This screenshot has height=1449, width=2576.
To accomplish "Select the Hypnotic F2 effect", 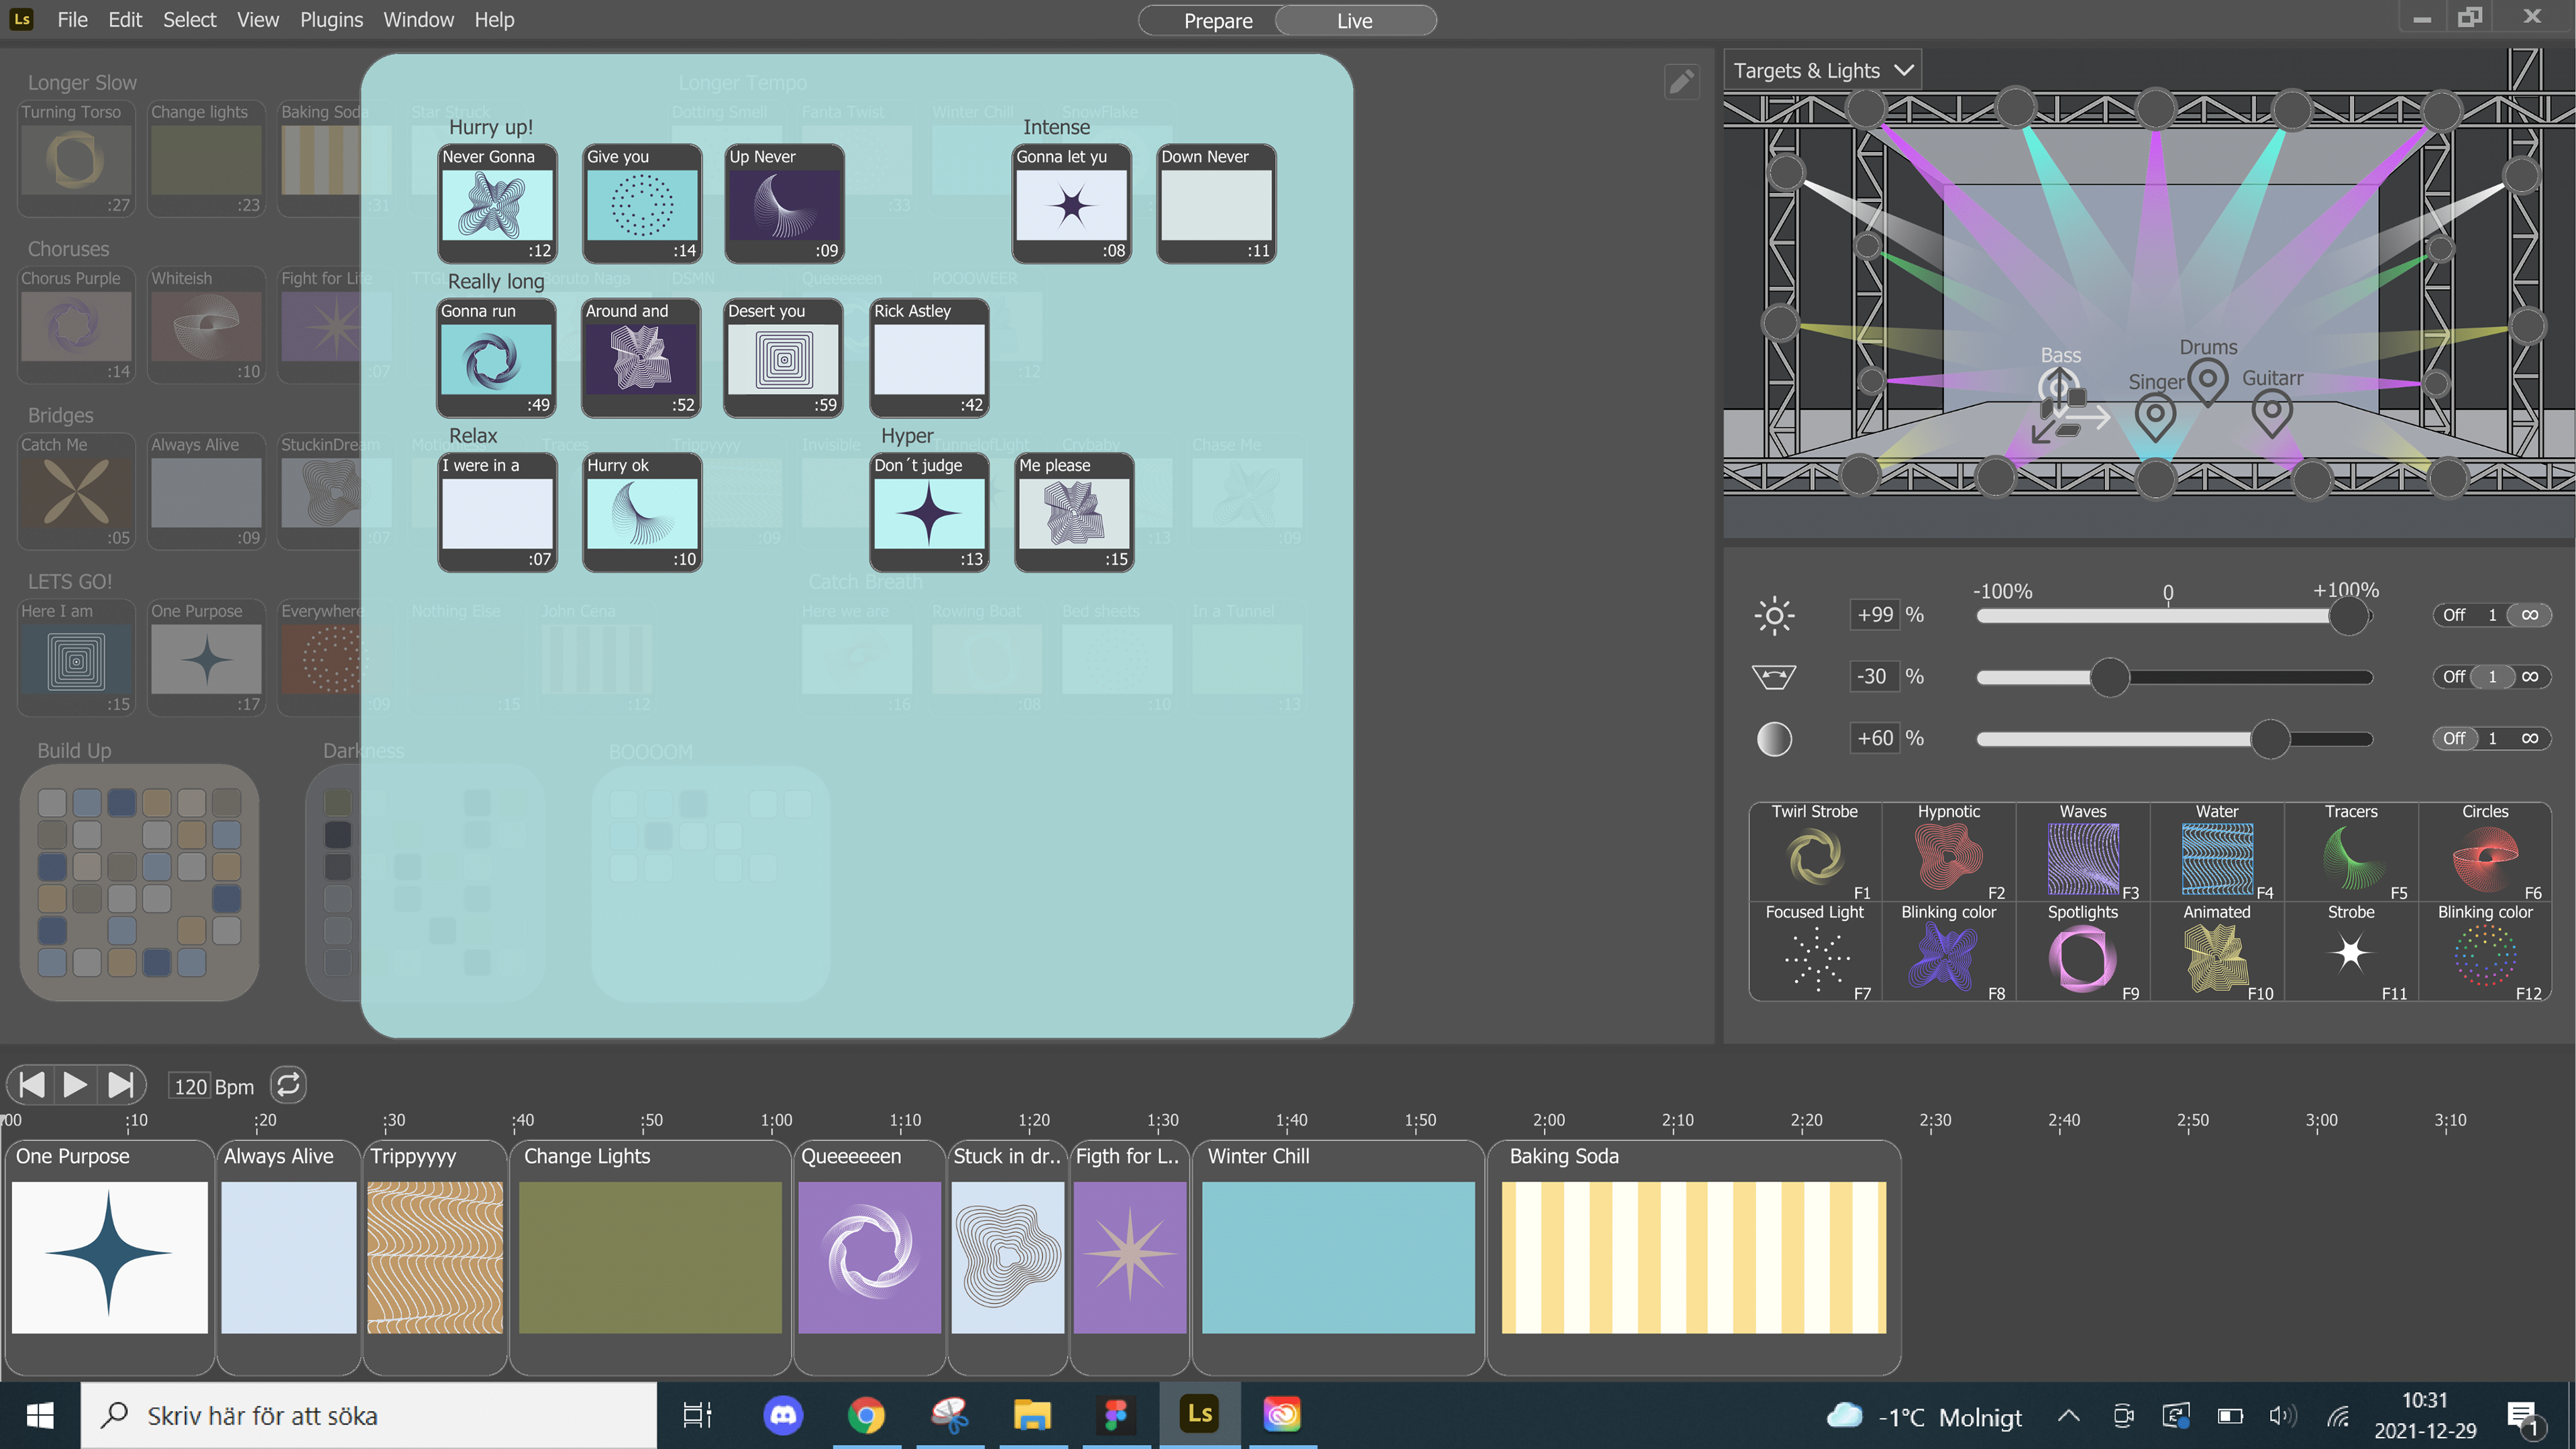I will tap(1949, 852).
